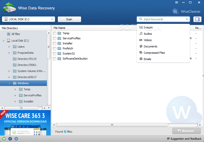Expand the Installer subfolder in tree
This screenshot has height=142, width=204.
tap(15, 101)
